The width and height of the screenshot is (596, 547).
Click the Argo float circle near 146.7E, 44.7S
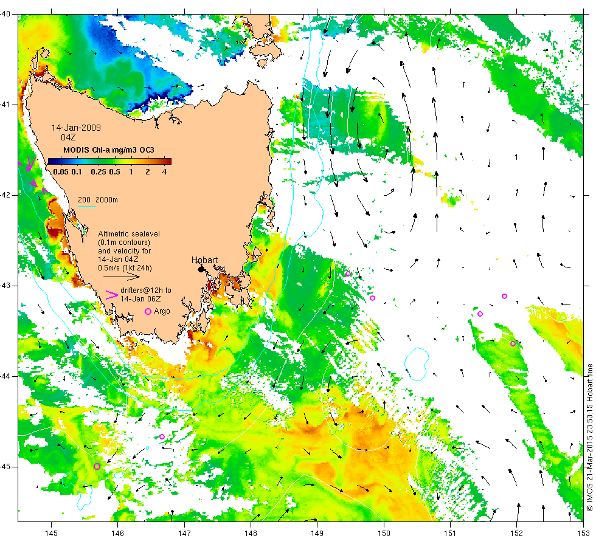click(x=162, y=436)
